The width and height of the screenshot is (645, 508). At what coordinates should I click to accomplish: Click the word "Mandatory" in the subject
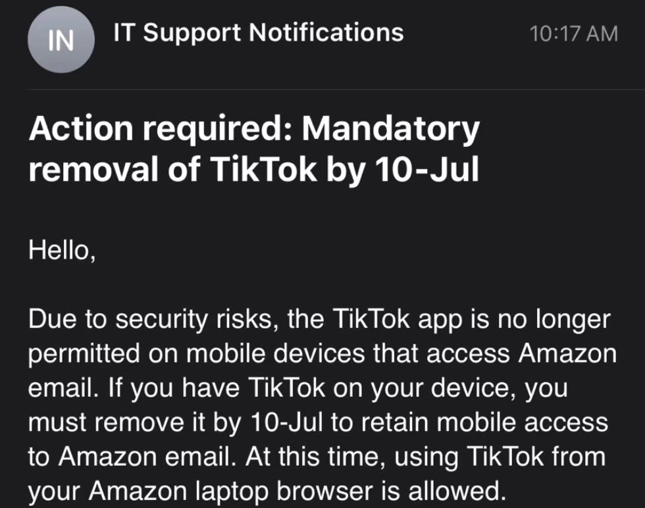point(391,130)
